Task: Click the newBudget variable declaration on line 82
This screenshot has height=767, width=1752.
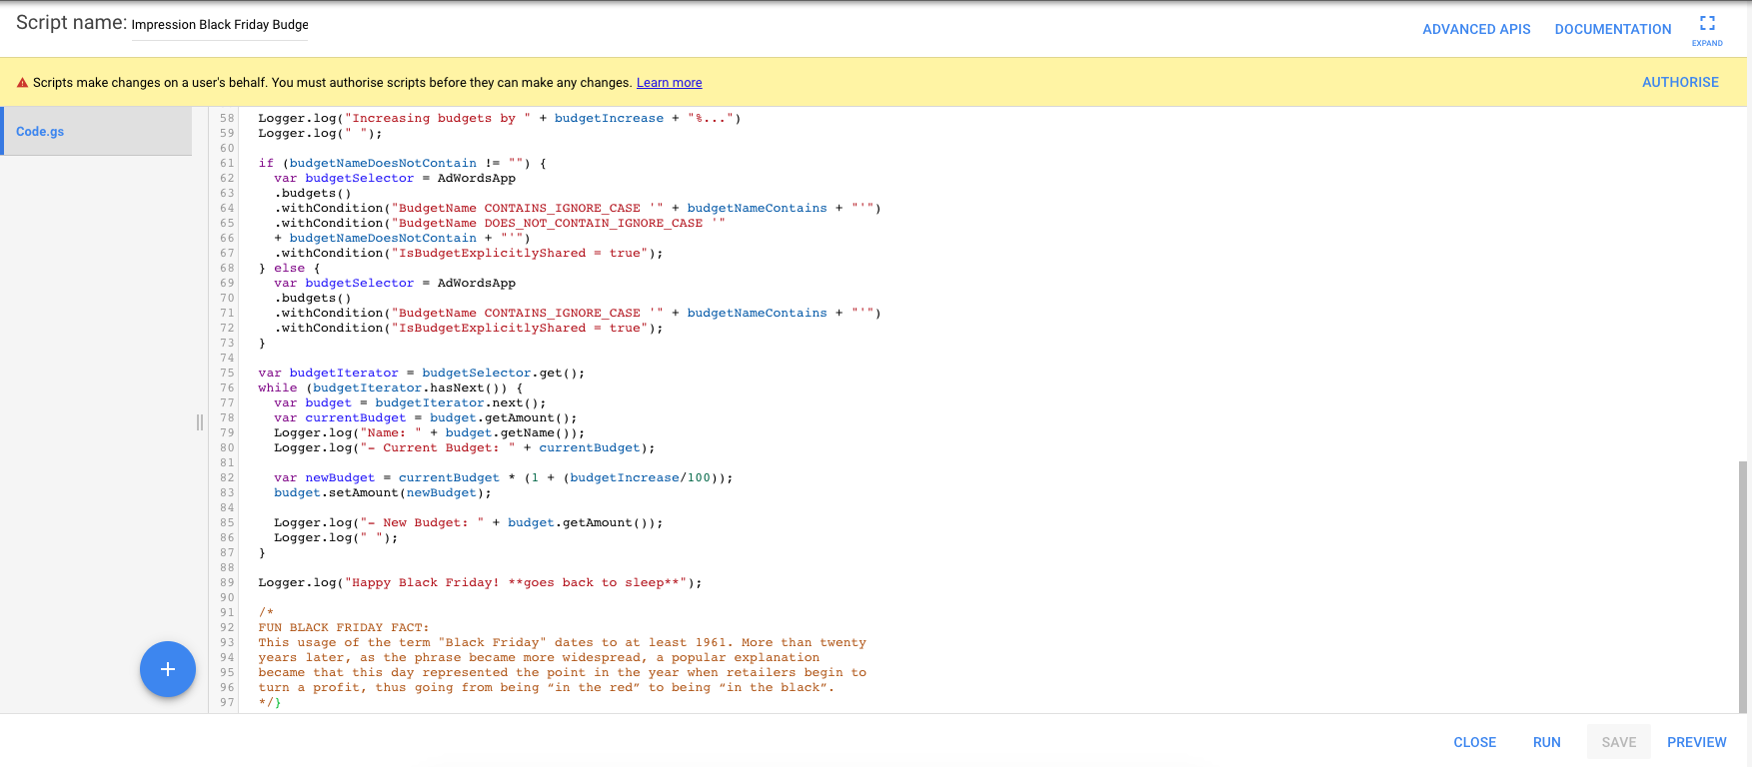Action: point(340,477)
